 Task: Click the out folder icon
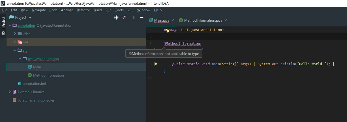point(19,42)
